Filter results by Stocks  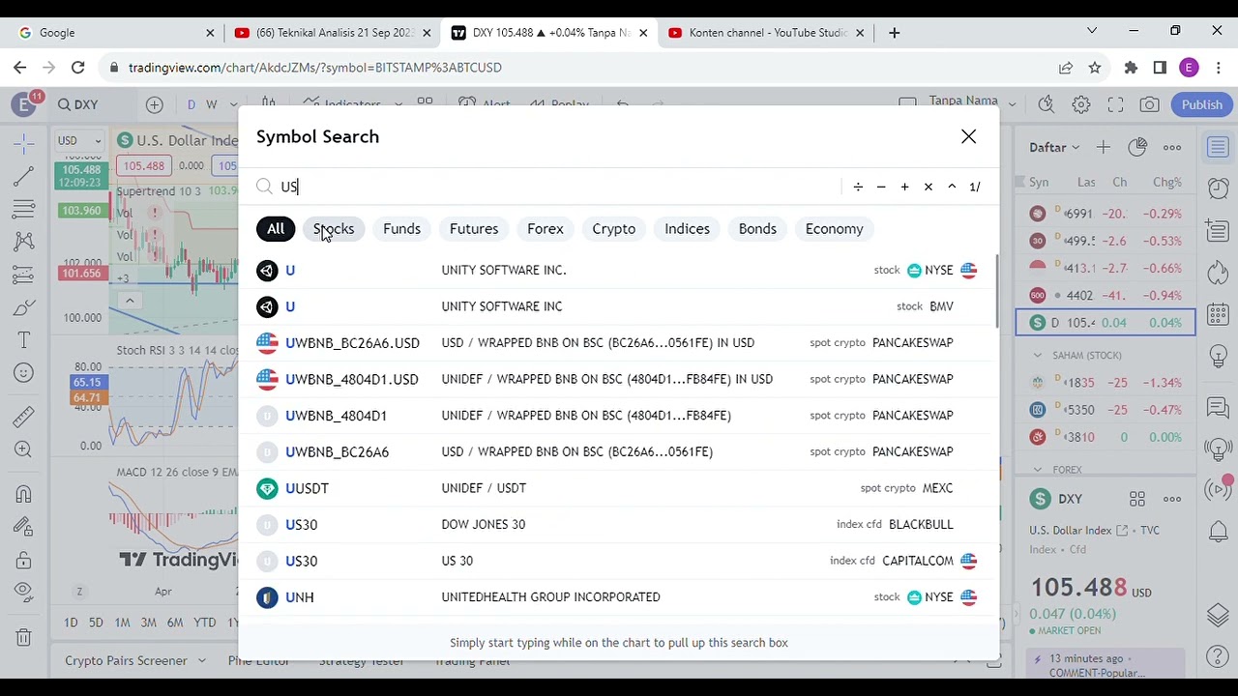click(334, 229)
